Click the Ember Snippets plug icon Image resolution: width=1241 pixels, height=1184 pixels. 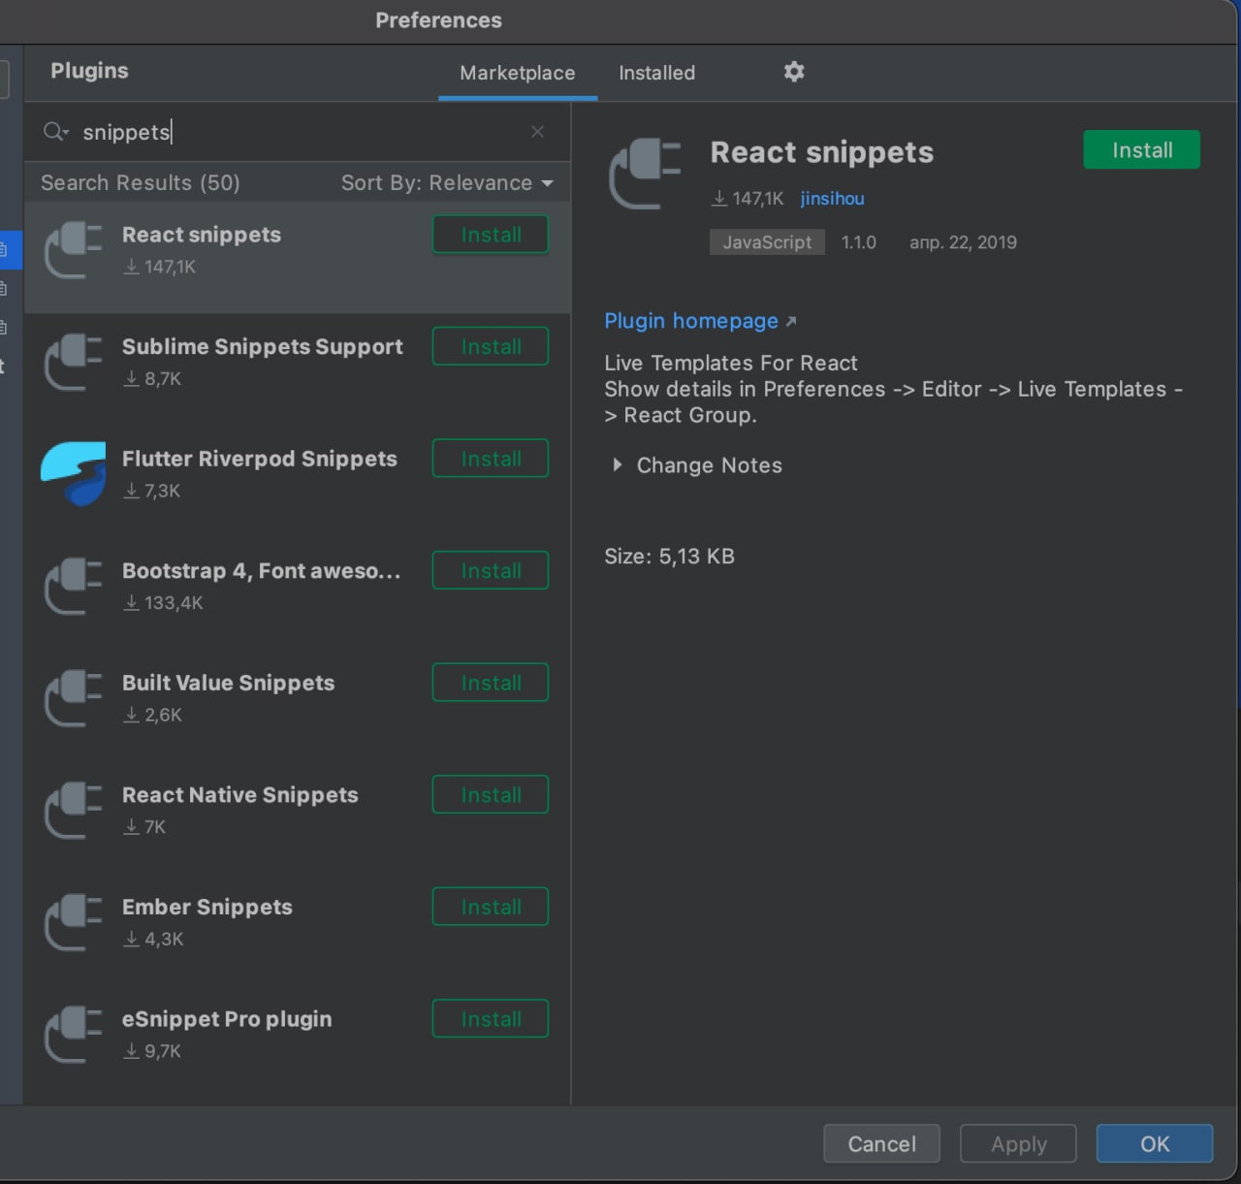click(74, 922)
